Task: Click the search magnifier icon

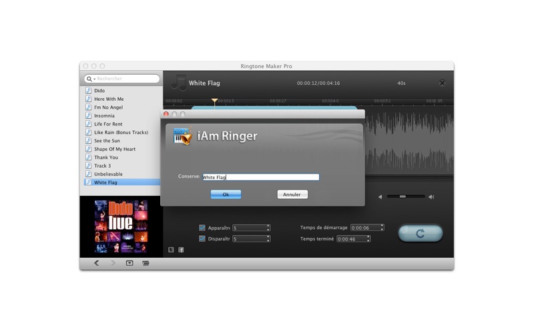Action: (x=89, y=79)
